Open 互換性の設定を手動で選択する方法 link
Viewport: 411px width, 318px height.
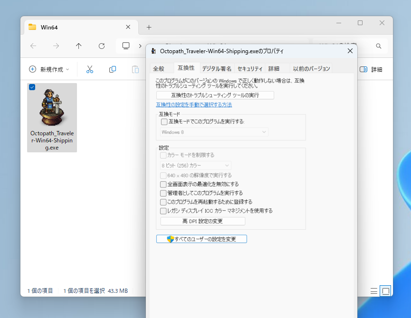194,105
